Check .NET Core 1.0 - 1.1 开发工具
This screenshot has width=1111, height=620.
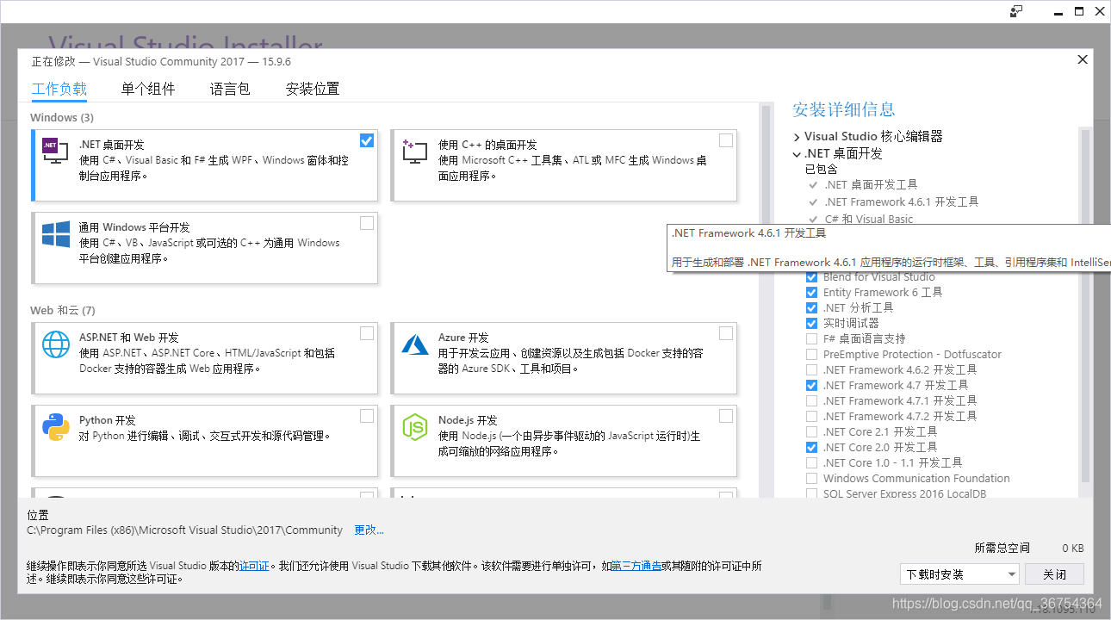tap(811, 462)
